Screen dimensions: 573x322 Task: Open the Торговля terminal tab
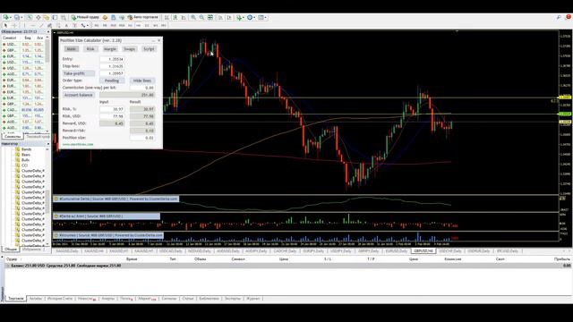16,298
